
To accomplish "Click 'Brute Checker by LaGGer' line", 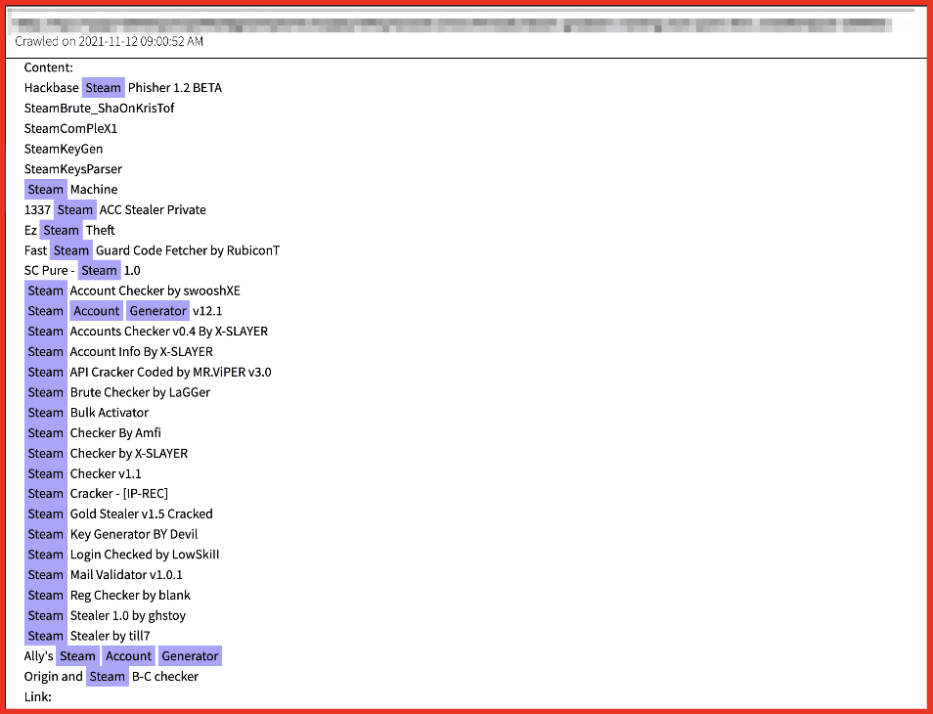I will [x=141, y=392].
